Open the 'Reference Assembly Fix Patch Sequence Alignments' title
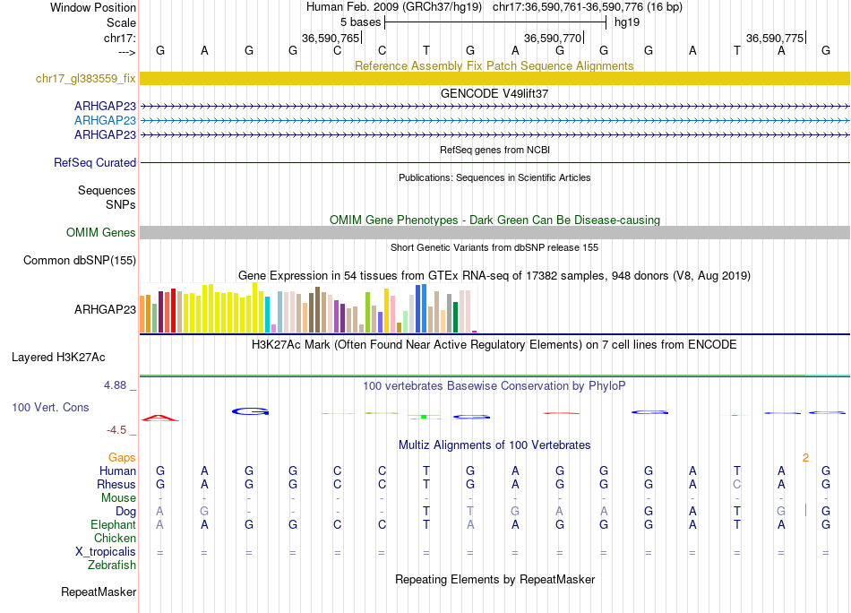This screenshot has height=613, width=851. pos(494,65)
